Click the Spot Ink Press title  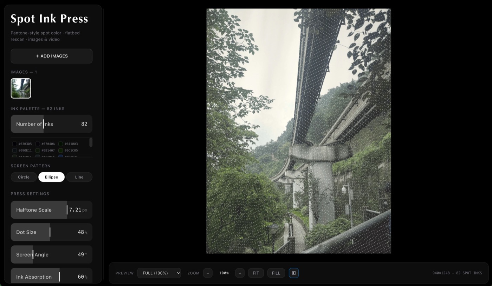click(49, 19)
